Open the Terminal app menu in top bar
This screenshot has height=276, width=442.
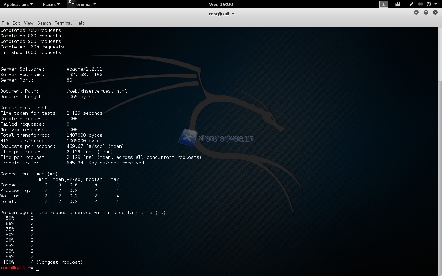tap(85, 4)
